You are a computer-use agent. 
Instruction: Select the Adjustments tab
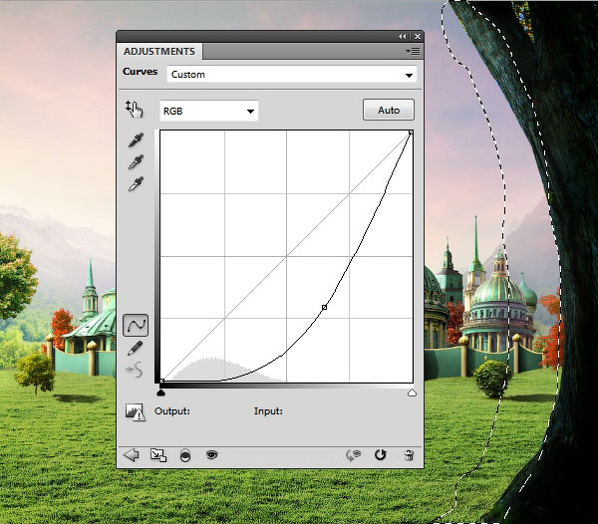[x=159, y=52]
